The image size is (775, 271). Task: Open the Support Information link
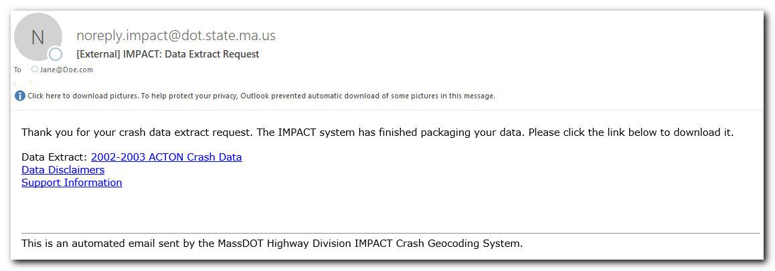pyautogui.click(x=72, y=183)
